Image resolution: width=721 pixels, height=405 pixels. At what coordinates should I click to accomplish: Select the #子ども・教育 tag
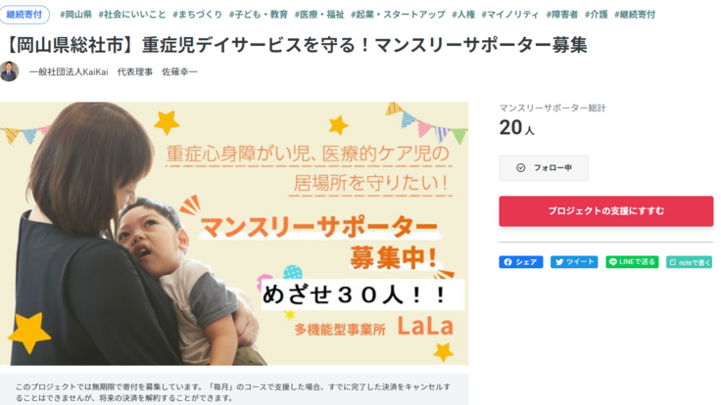(x=258, y=15)
